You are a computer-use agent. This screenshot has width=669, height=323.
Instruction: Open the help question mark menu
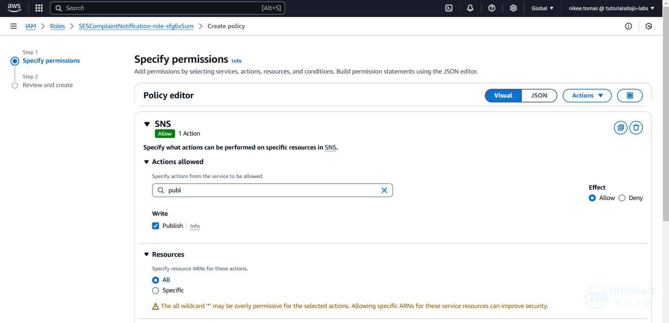tap(492, 8)
